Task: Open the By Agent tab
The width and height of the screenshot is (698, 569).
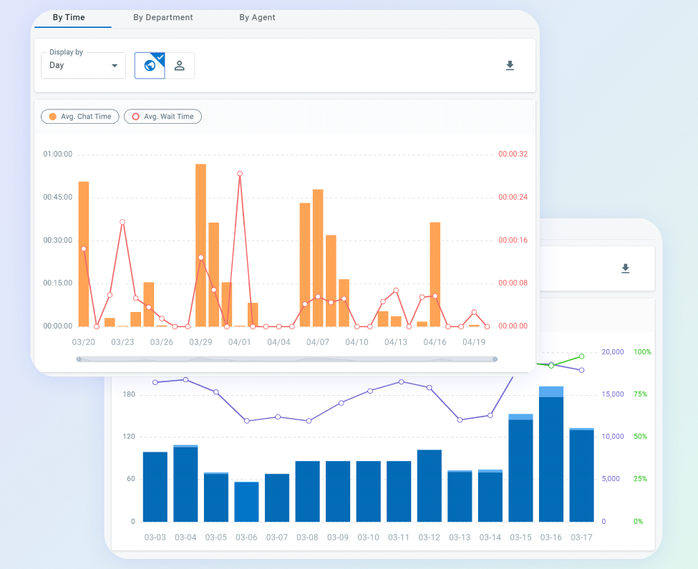Action: point(257,17)
